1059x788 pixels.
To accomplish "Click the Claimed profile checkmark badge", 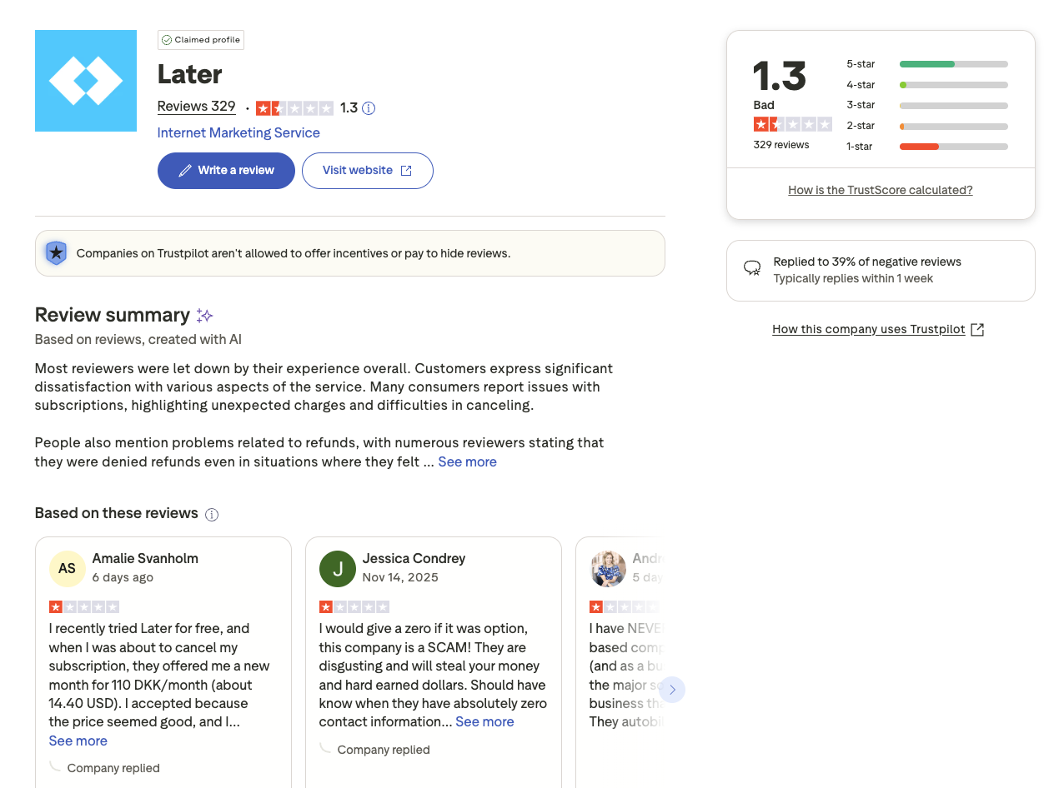I will tap(167, 39).
